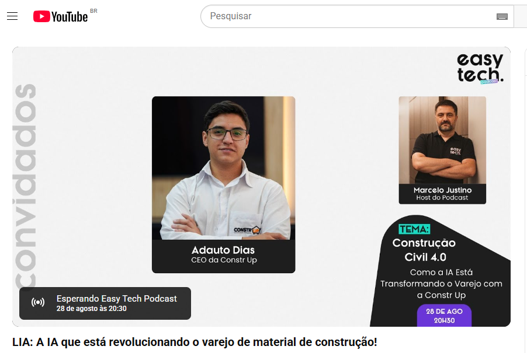The height and width of the screenshot is (353, 527).
Task: Click the easy tech podcast logo
Action: coord(480,68)
